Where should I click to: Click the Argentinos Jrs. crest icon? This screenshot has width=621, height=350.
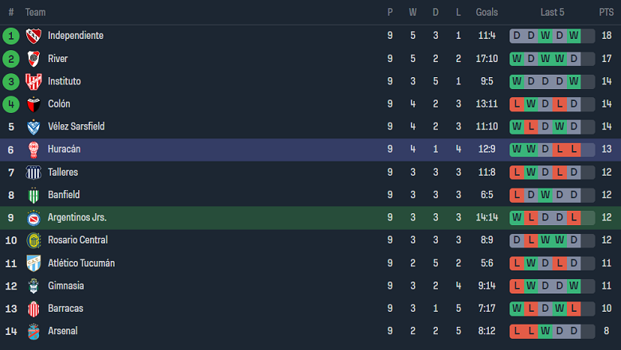click(x=33, y=218)
